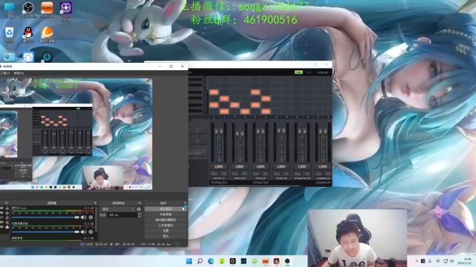The width and height of the screenshot is (476, 267).
Task: Click the system tray microphone icon
Action: (x=430, y=261)
